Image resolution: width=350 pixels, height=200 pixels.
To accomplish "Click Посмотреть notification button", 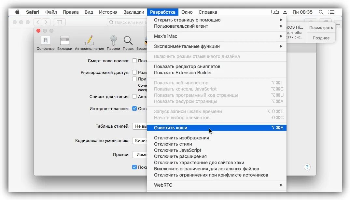I will 321,28.
